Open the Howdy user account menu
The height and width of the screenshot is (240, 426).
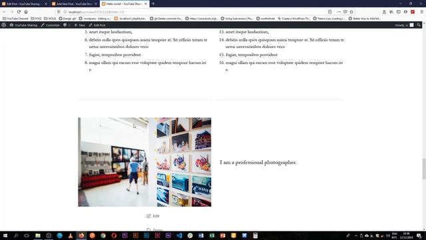(x=404, y=25)
